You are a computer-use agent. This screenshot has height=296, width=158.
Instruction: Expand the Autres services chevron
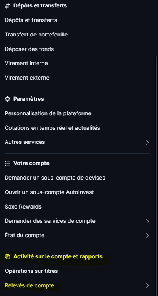[x=147, y=142]
